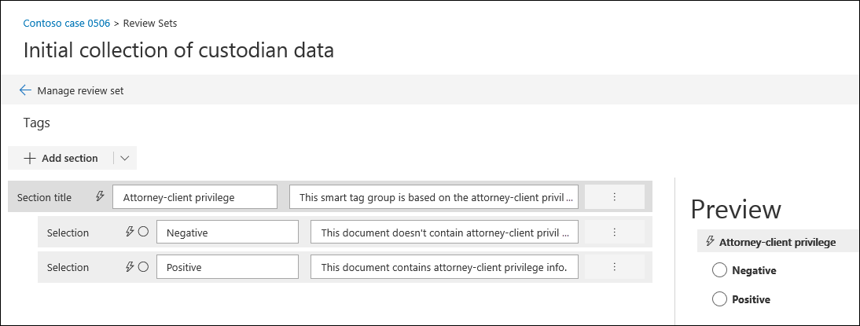The width and height of the screenshot is (860, 326).
Task: Click the Negative tag name field
Action: coord(227,233)
